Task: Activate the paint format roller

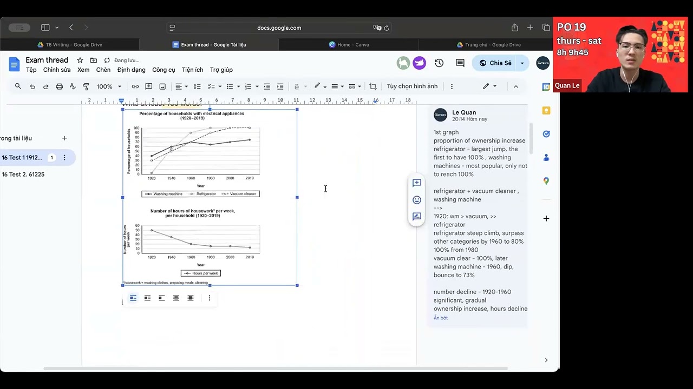Action: point(86,86)
